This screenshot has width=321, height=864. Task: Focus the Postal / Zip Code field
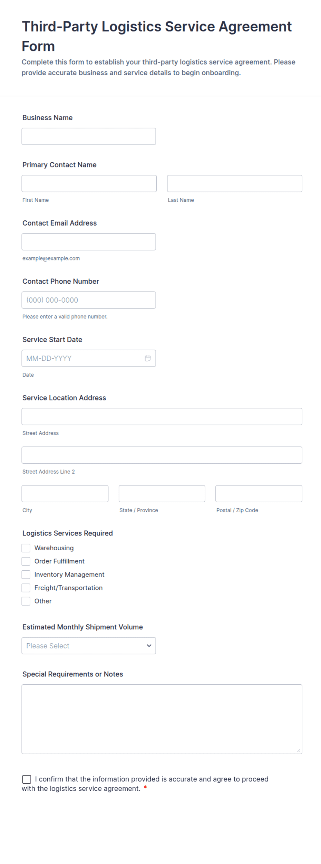pyautogui.click(x=259, y=494)
